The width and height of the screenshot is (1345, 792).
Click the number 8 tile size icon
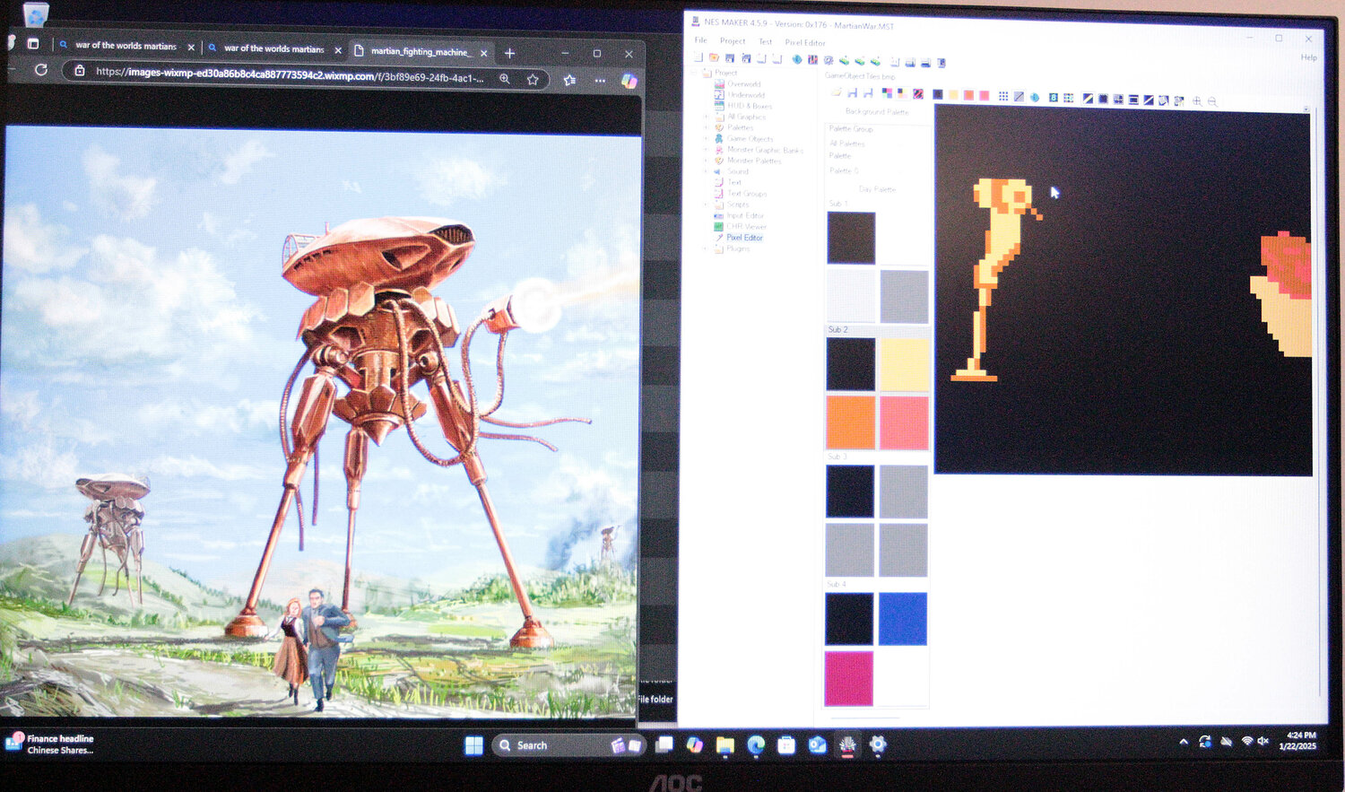click(1054, 97)
